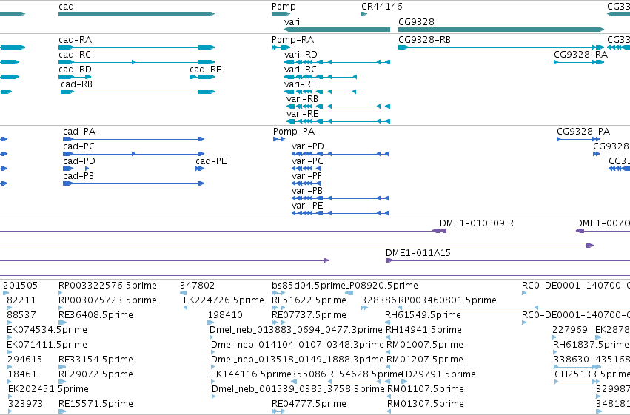630x415 pixels.
Task: Click EST EK071411.5prime
Action: pyautogui.click(x=9, y=352)
